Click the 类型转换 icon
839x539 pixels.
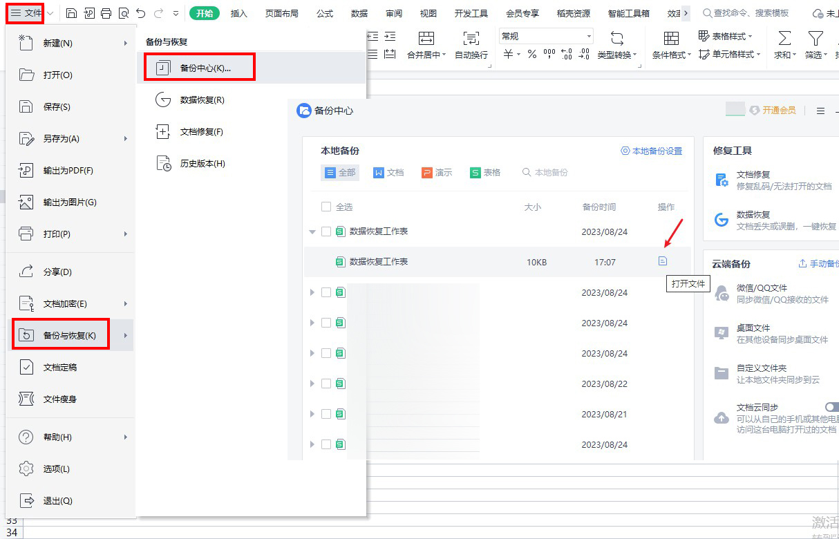[617, 38]
